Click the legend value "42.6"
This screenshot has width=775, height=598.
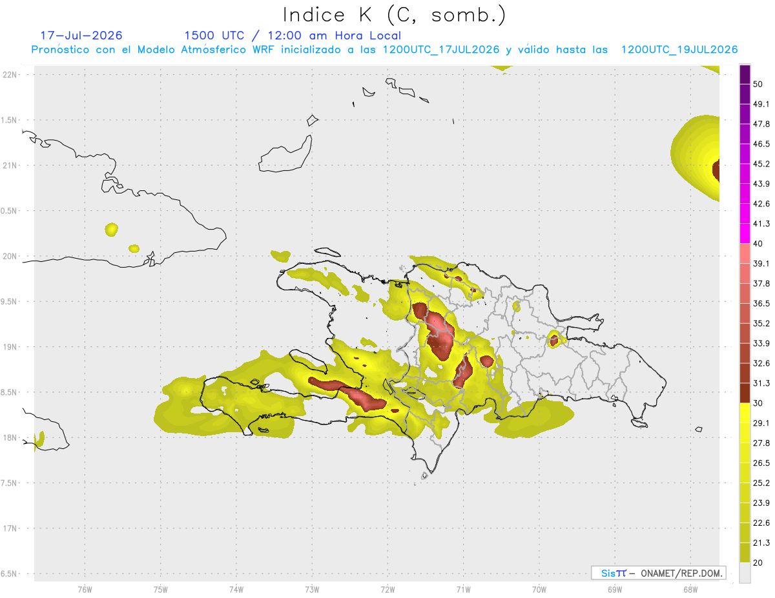(761, 204)
